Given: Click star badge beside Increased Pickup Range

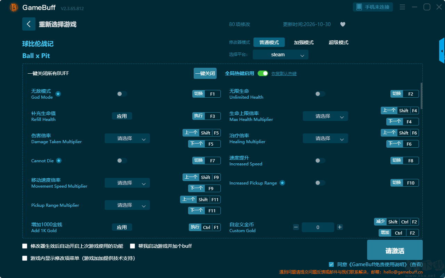Looking at the screenshot, I should 282,183.
